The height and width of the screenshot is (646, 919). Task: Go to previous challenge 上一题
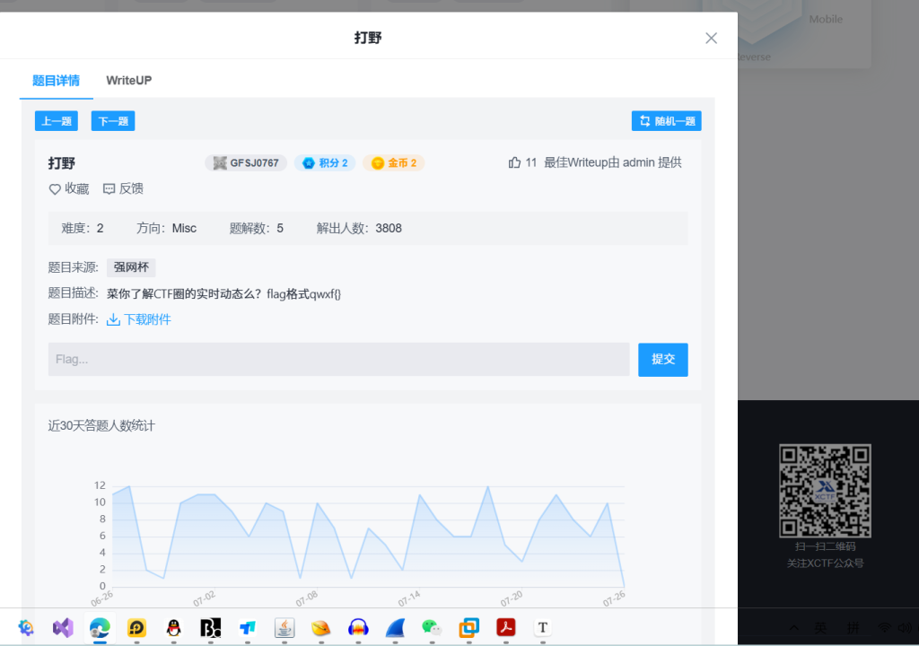coord(56,121)
